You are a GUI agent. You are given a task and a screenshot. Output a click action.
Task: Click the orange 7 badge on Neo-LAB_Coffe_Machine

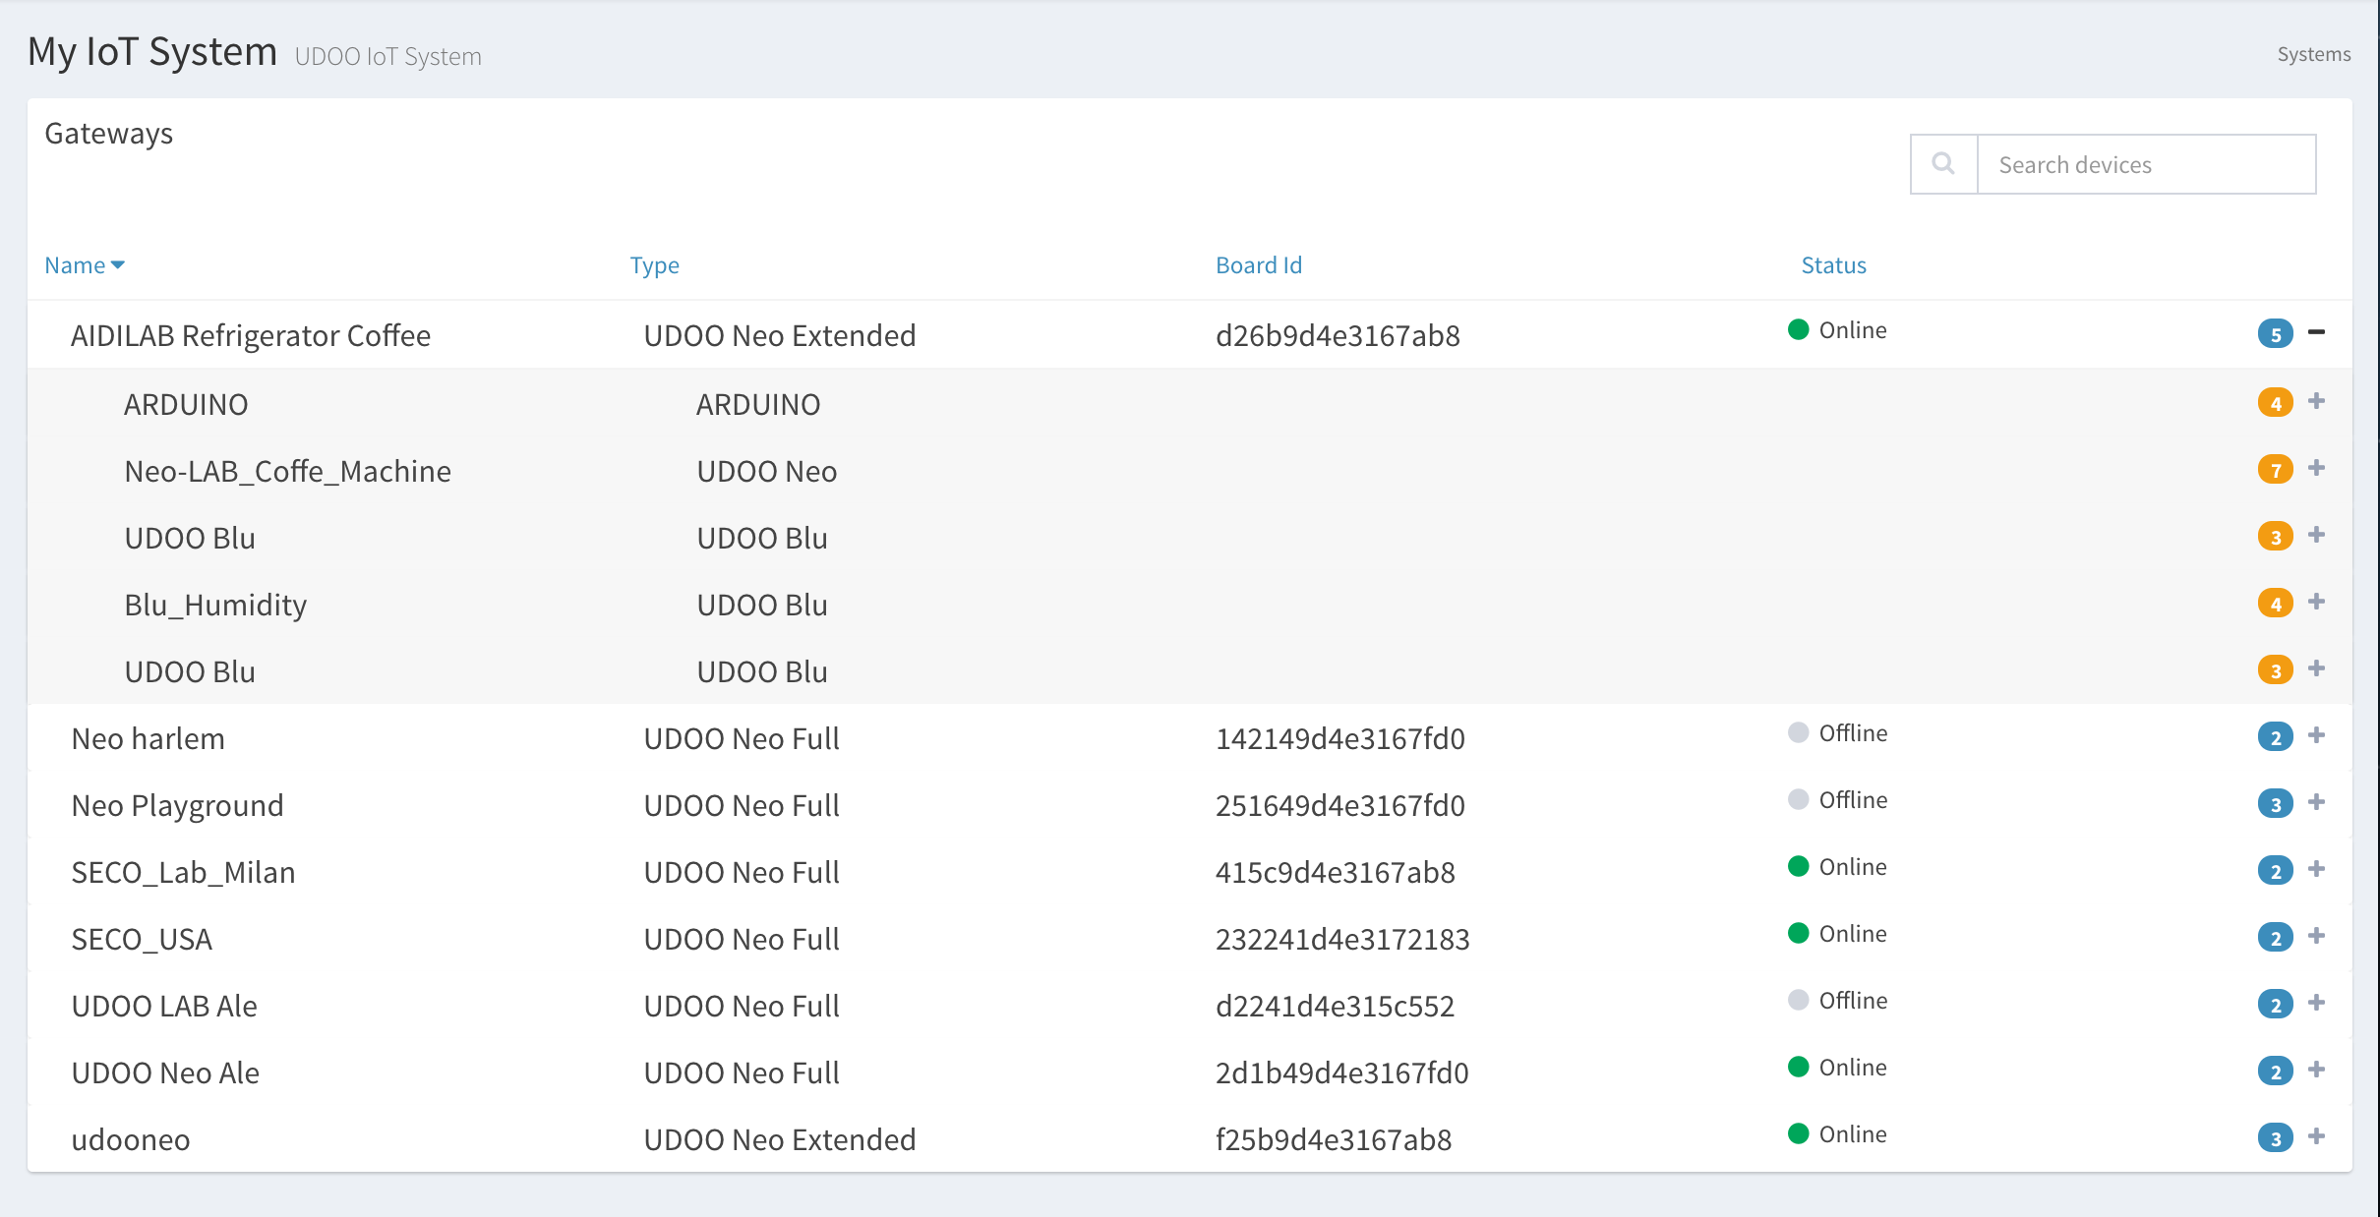pos(2275,470)
